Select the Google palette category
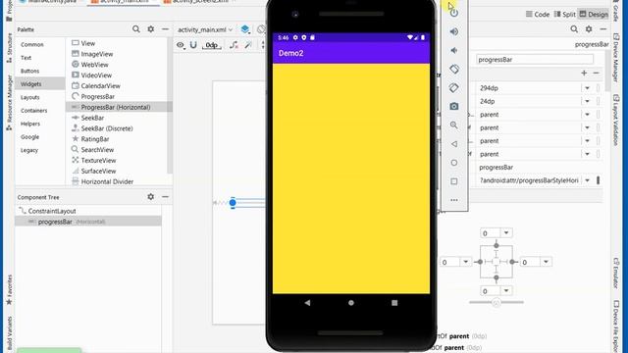This screenshot has width=628, height=353. point(30,137)
